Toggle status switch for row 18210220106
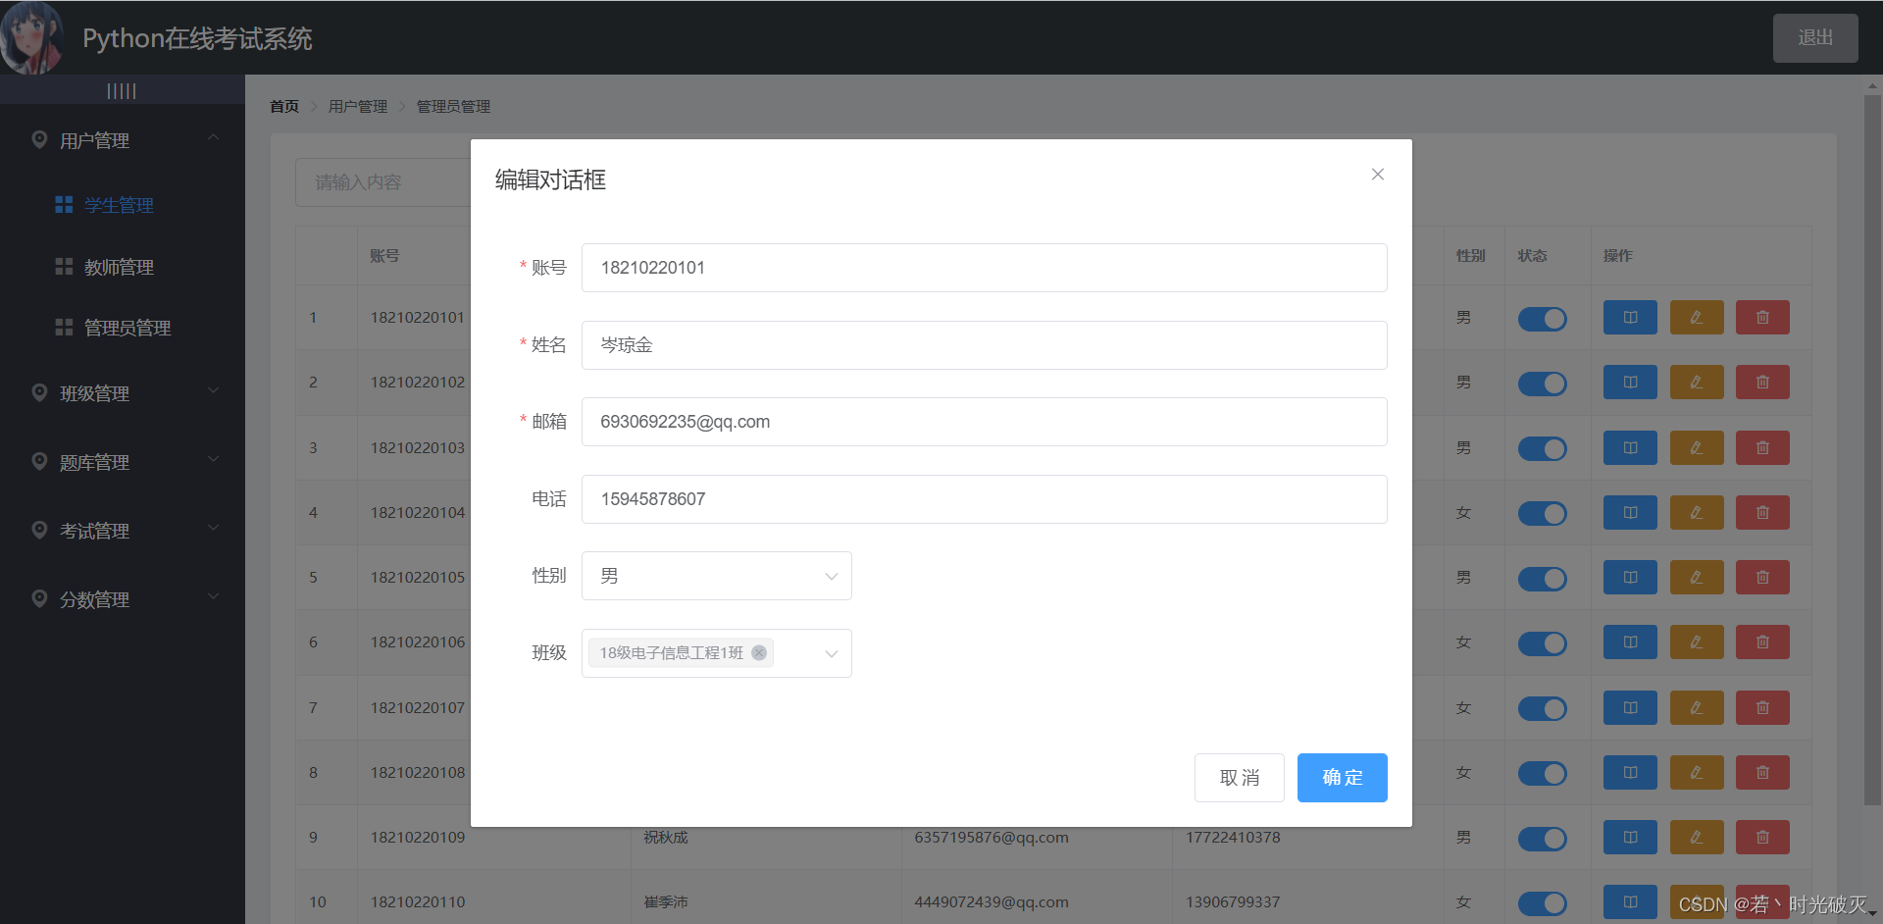The width and height of the screenshot is (1883, 924). (x=1543, y=643)
